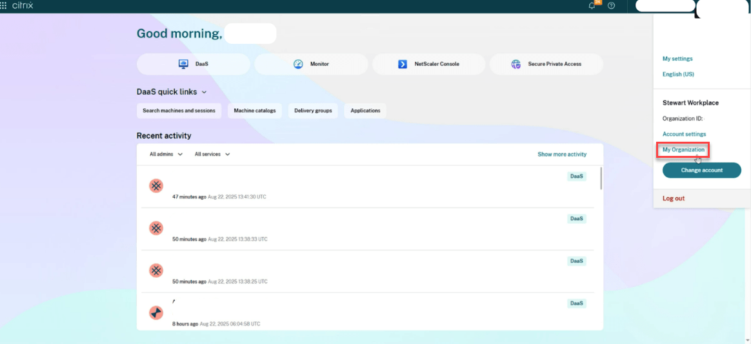Click the account name box in the top bar
The image size is (751, 344).
click(x=665, y=6)
